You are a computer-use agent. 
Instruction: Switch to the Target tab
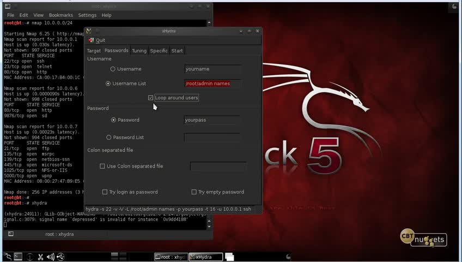[94, 51]
